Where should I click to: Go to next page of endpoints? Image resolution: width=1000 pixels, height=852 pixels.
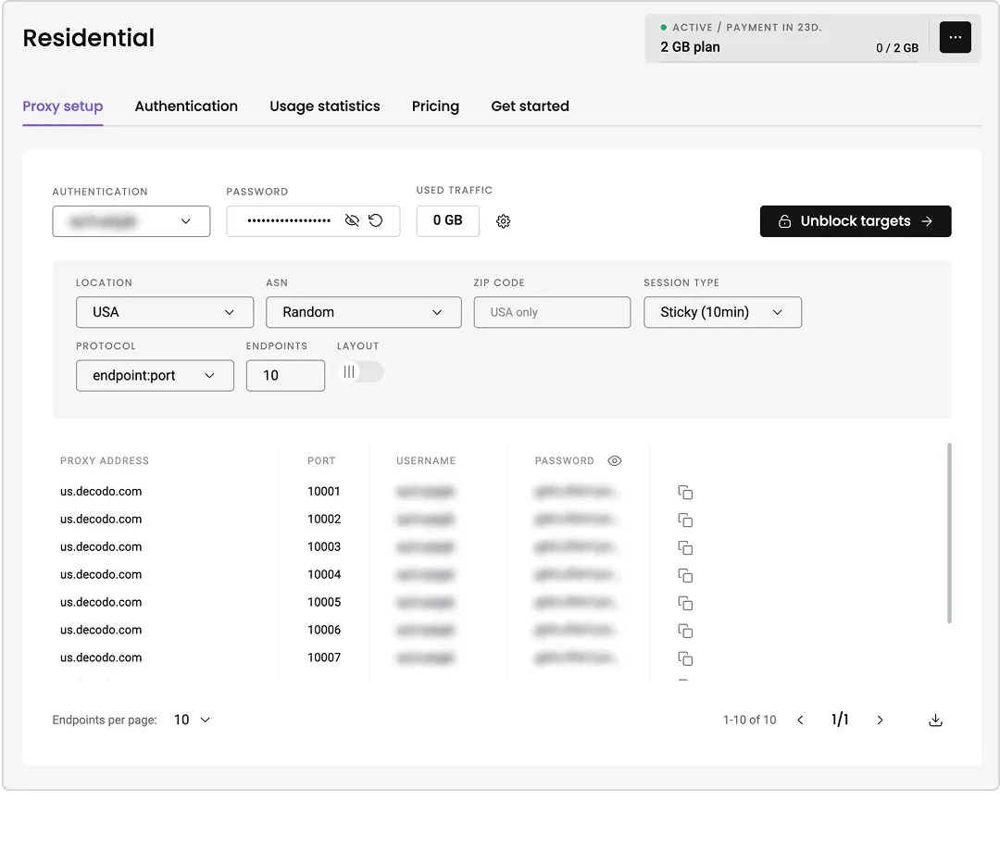880,720
